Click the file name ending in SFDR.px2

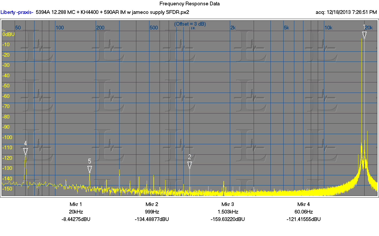[112, 12]
